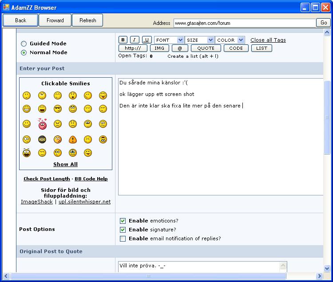The width and height of the screenshot is (333, 282).
Task: Click the 'Enter your Post' heading
Action: tap(42, 68)
